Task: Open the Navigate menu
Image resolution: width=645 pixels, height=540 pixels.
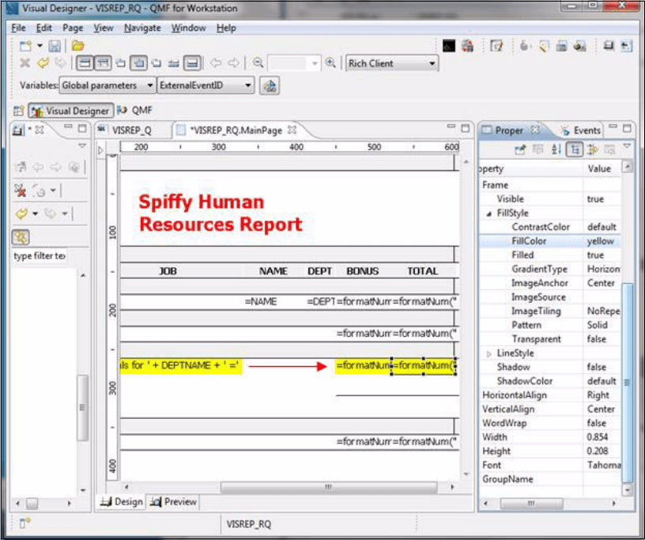Action: pos(142,28)
